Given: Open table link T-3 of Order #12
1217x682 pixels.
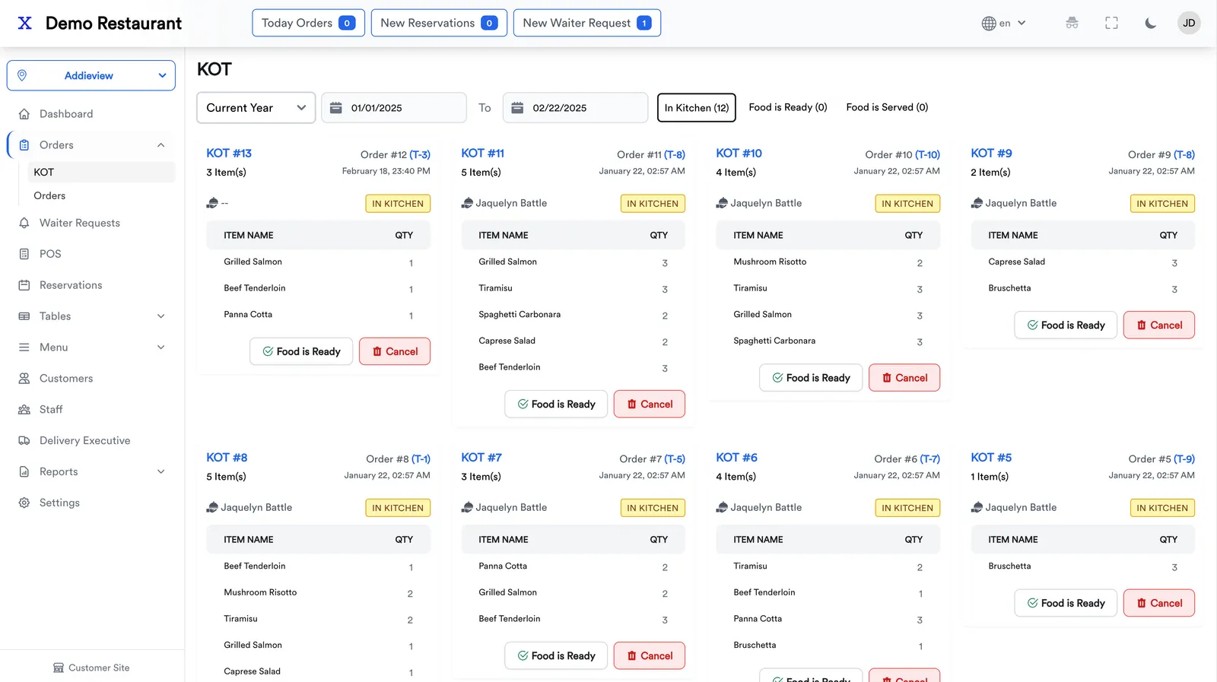Looking at the screenshot, I should pos(420,154).
